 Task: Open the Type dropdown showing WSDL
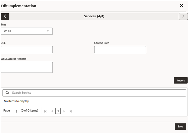(x=27, y=31)
